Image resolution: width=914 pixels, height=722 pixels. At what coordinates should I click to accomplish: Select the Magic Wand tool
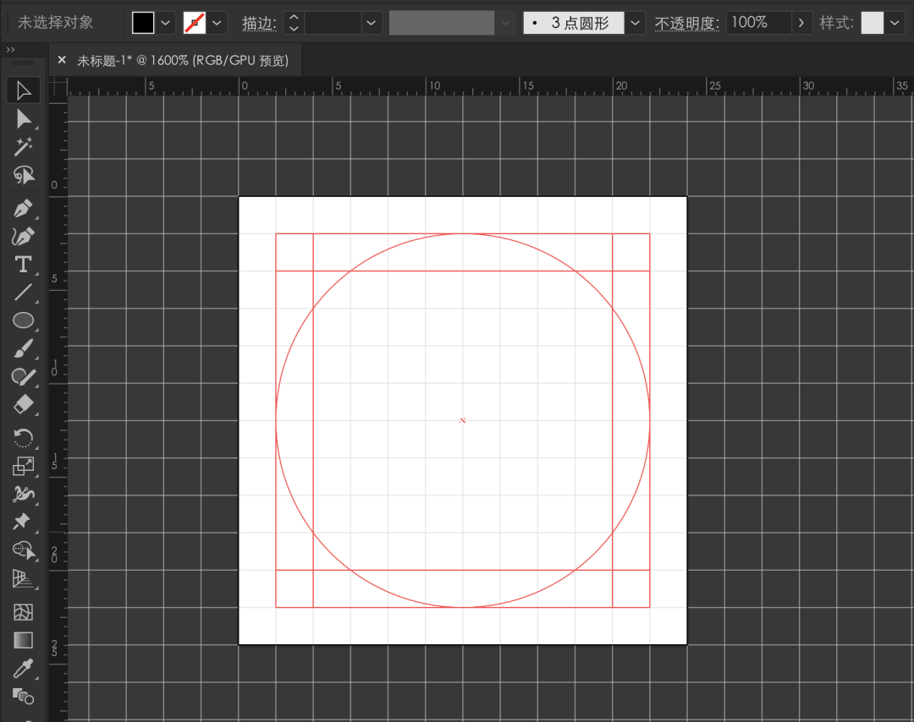[24, 147]
